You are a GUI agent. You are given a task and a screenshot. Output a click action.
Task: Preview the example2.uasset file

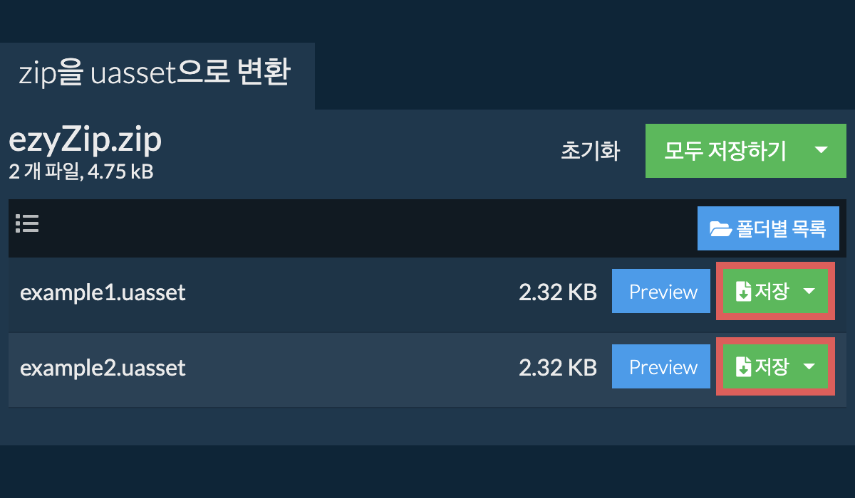(x=663, y=367)
